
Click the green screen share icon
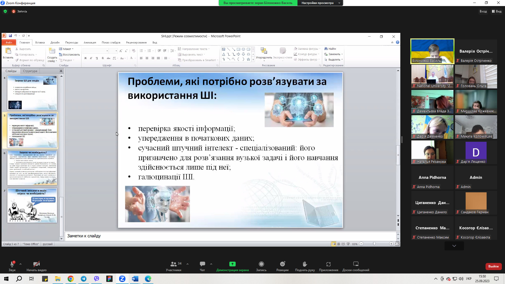click(233, 264)
